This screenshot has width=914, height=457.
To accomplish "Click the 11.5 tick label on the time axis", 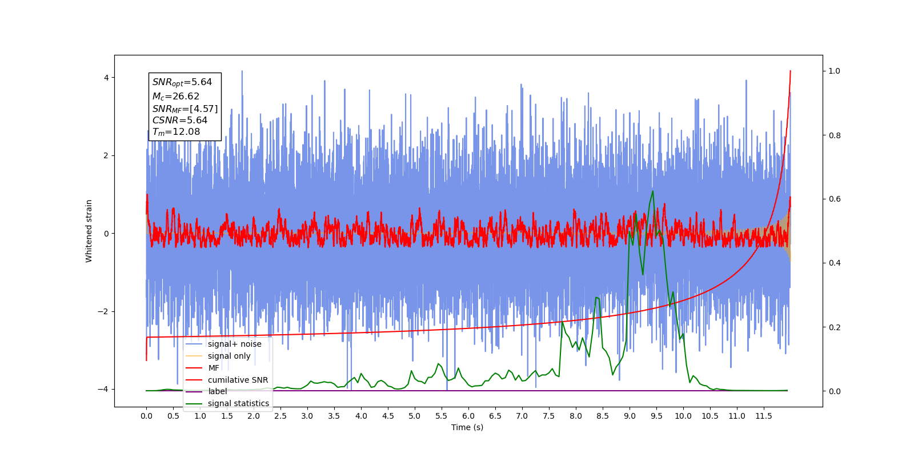I will point(764,416).
